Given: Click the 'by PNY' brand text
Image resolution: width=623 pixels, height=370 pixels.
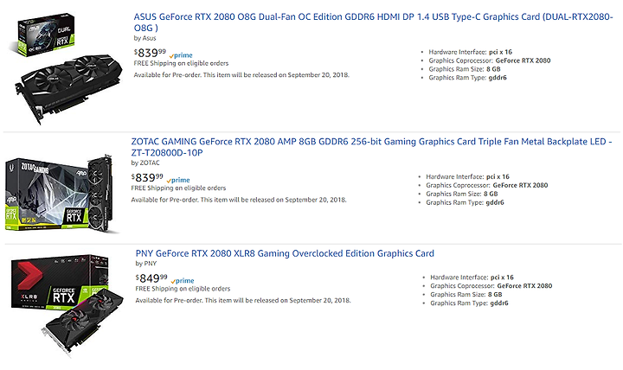Looking at the screenshot, I should (x=146, y=263).
